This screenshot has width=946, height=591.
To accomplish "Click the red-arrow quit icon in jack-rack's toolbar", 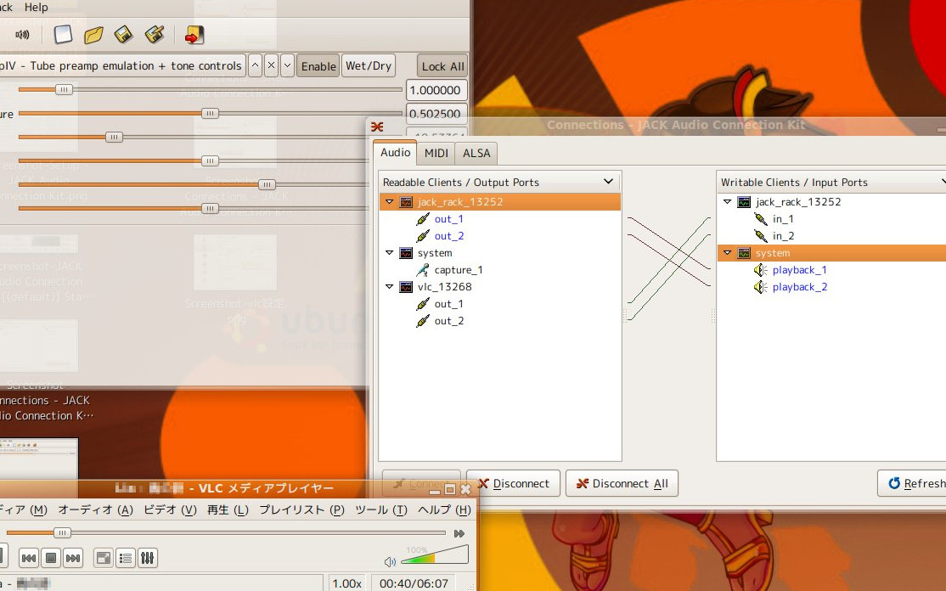I will [194, 35].
